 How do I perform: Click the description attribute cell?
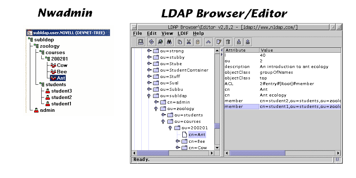(242, 67)
